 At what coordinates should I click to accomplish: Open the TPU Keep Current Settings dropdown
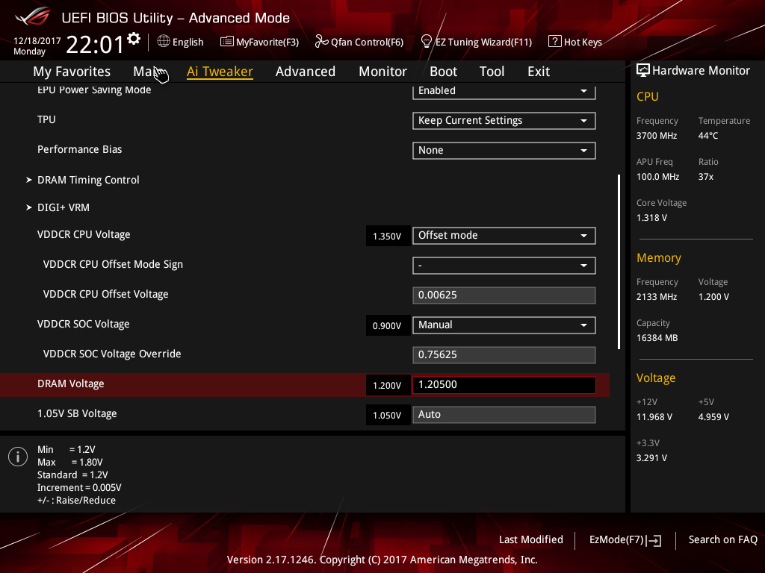point(504,121)
